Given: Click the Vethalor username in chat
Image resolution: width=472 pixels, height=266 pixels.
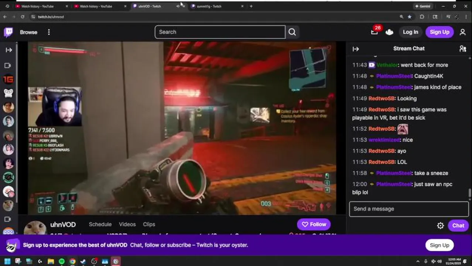Looking at the screenshot, I should click(387, 65).
